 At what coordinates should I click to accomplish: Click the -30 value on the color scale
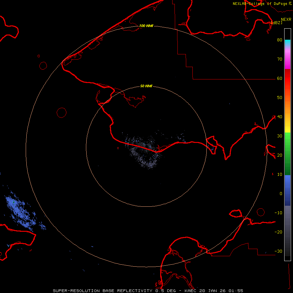278,251
